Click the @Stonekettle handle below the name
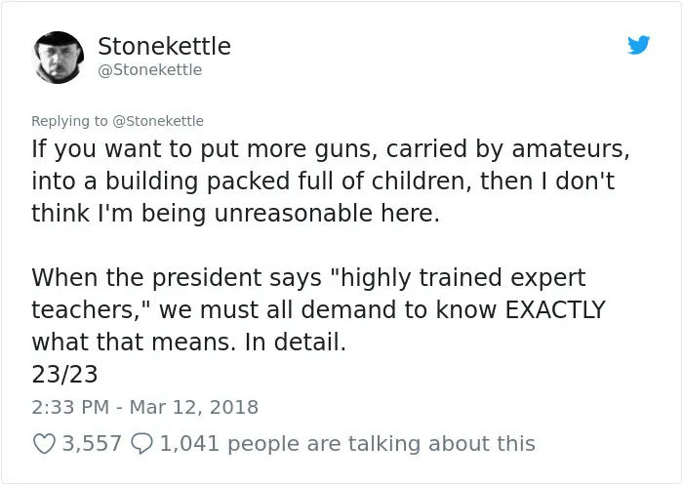 coord(150,69)
